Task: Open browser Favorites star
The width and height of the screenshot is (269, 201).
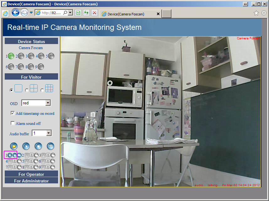Action: click(256, 13)
